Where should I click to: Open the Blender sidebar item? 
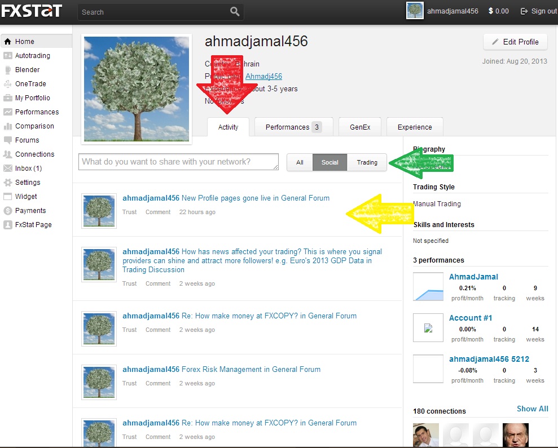27,70
